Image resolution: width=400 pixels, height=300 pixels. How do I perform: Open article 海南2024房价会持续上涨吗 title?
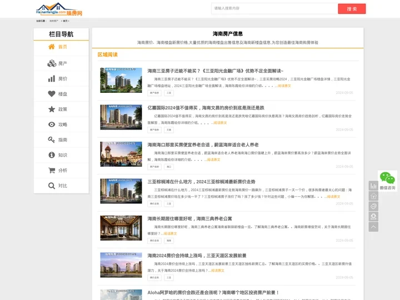click(x=197, y=256)
